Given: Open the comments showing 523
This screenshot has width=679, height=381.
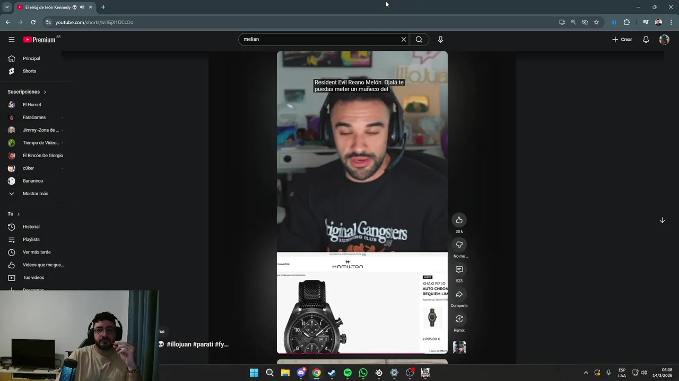Looking at the screenshot, I should 459,269.
